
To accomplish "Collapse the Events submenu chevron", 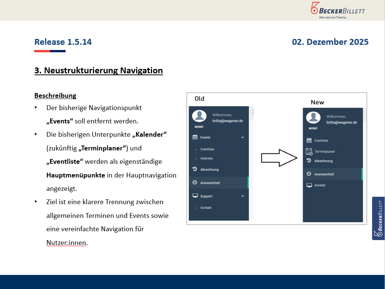I will (243, 137).
